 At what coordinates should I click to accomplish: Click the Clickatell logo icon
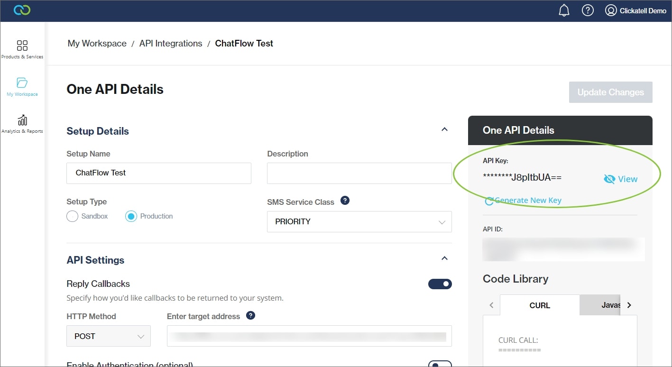tap(22, 10)
